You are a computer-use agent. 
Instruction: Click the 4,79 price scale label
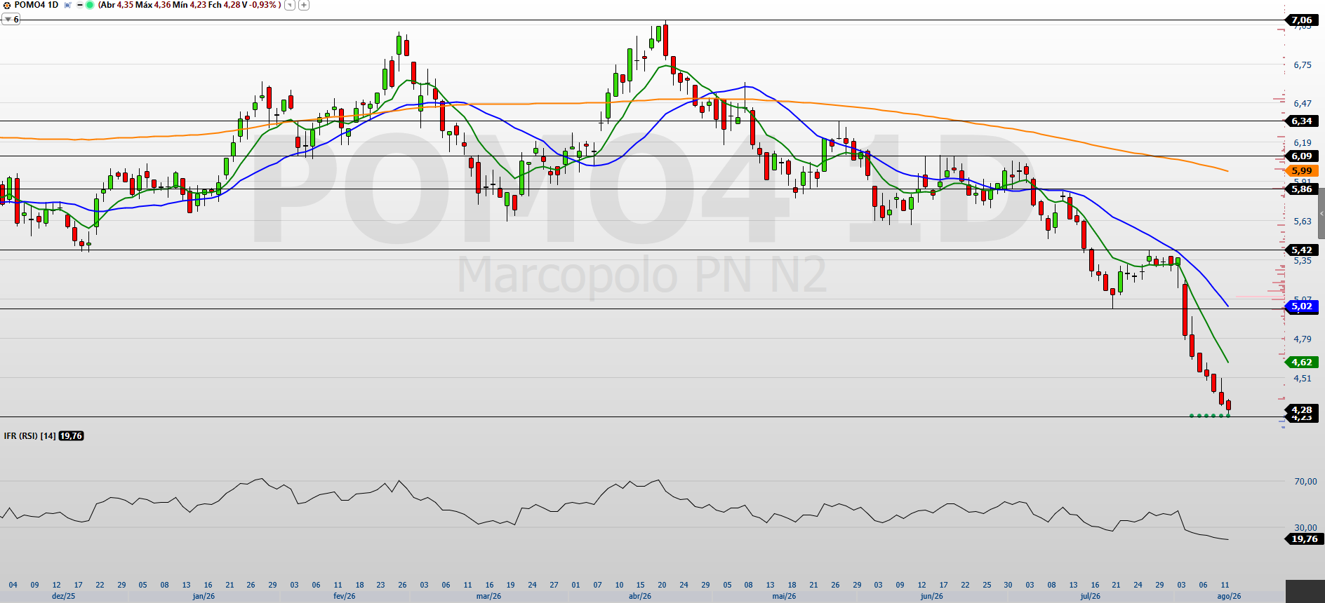1303,339
